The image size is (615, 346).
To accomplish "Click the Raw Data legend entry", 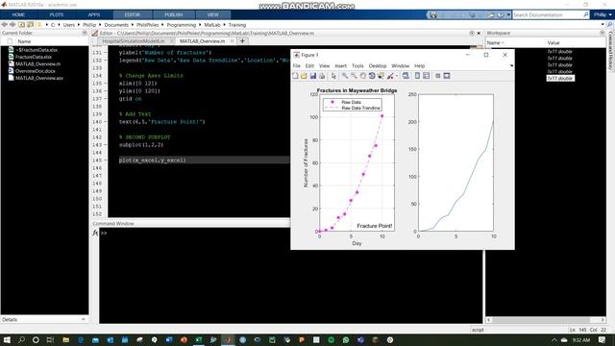I will coord(351,102).
